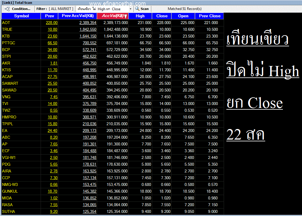Image resolution: width=302 pixels, height=217 pixels.
Task: Click TRUE Prev AccVal 1,842,550 link
Action: point(88,30)
